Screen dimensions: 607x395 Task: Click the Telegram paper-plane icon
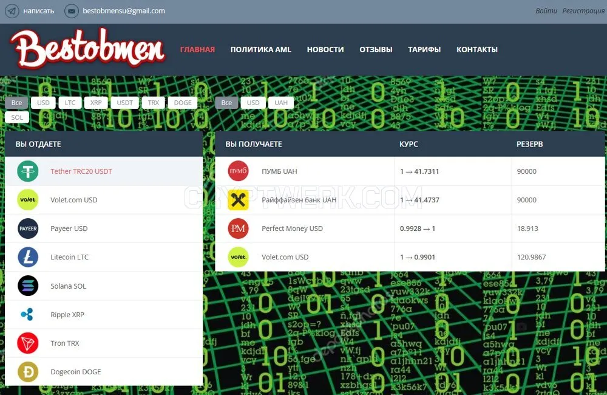[x=12, y=11]
